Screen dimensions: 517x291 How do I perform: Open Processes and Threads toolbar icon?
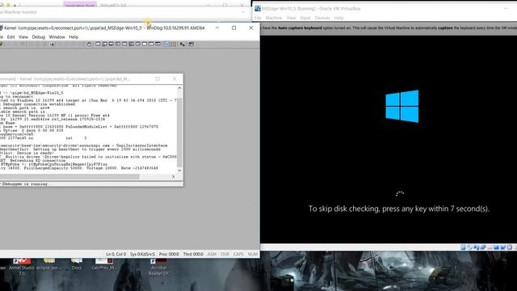pos(151,44)
